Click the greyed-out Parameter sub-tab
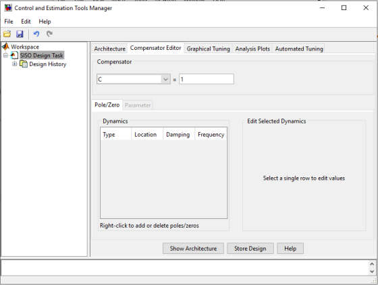Image resolution: width=378 pixels, height=285 pixels. [138, 105]
